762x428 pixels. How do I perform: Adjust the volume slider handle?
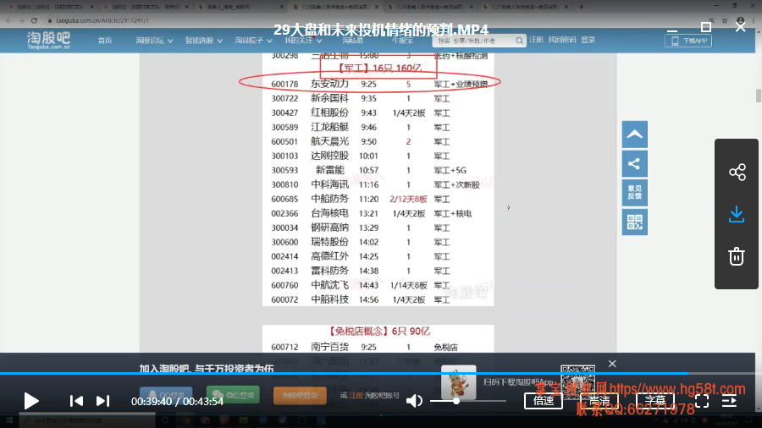click(456, 401)
